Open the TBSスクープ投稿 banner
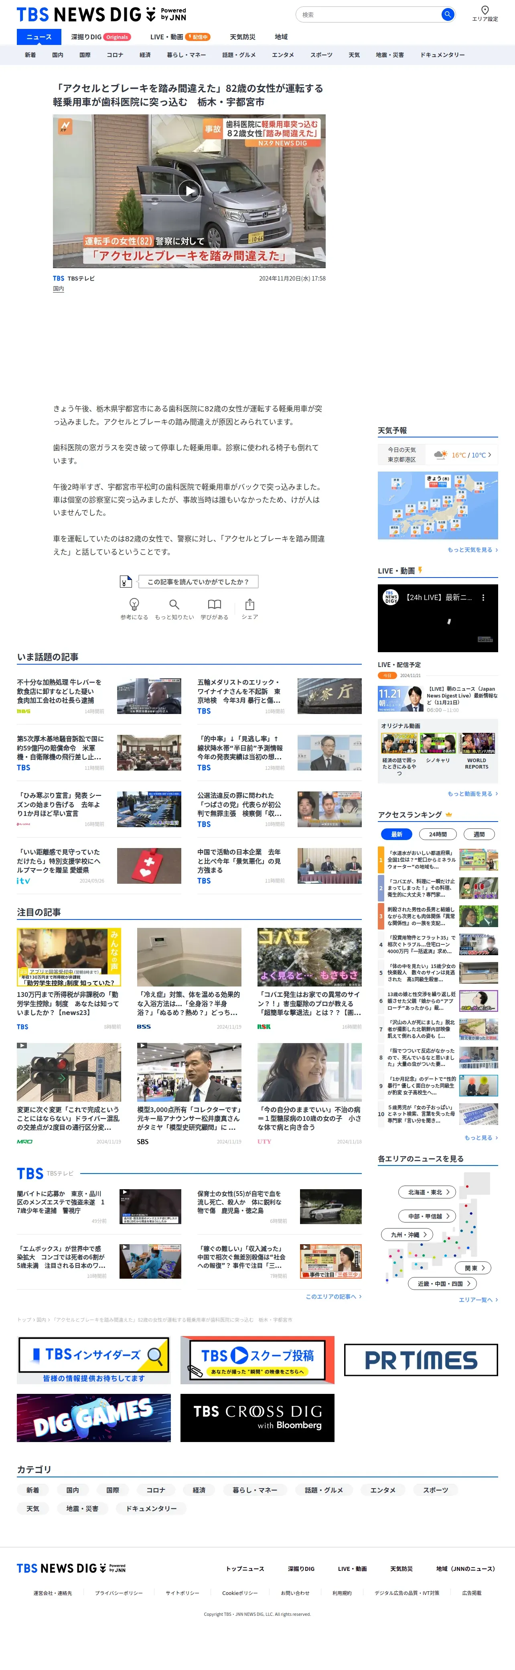This screenshot has width=515, height=1670. coord(257,1359)
